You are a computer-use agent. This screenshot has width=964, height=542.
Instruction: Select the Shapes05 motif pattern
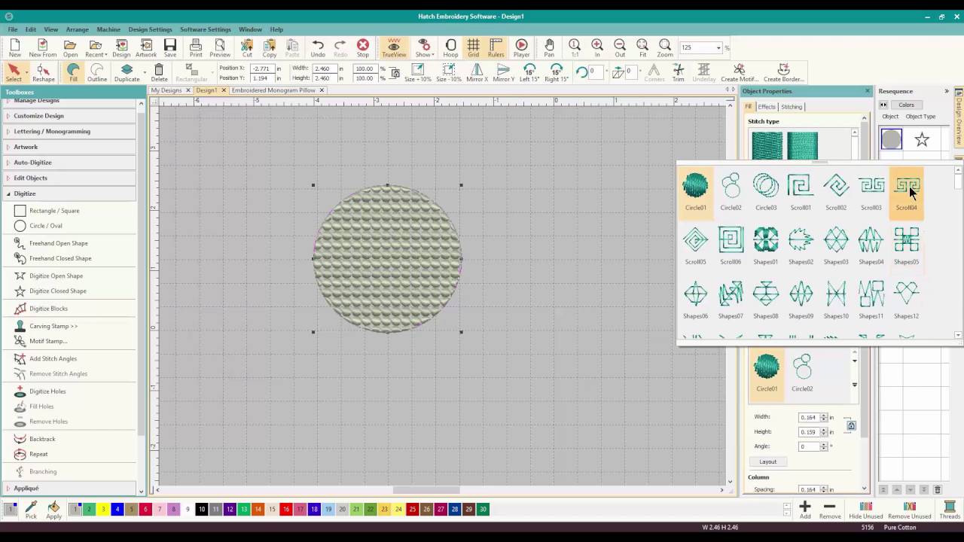tap(906, 246)
